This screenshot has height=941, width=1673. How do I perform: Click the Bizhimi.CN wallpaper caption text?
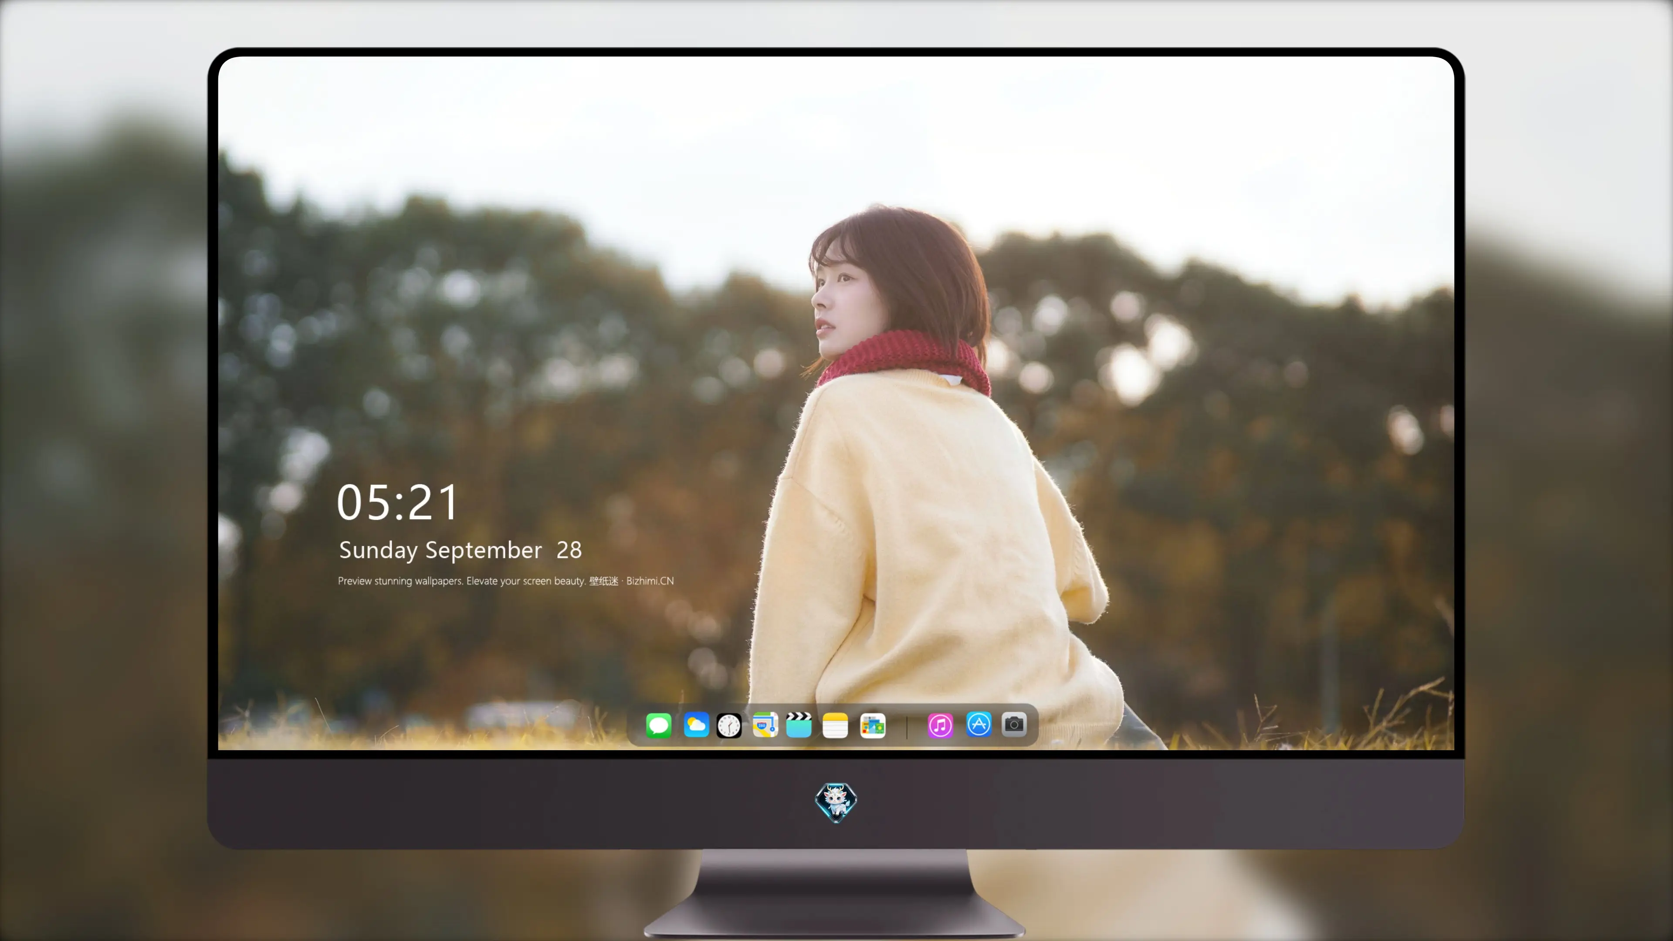[x=506, y=581]
